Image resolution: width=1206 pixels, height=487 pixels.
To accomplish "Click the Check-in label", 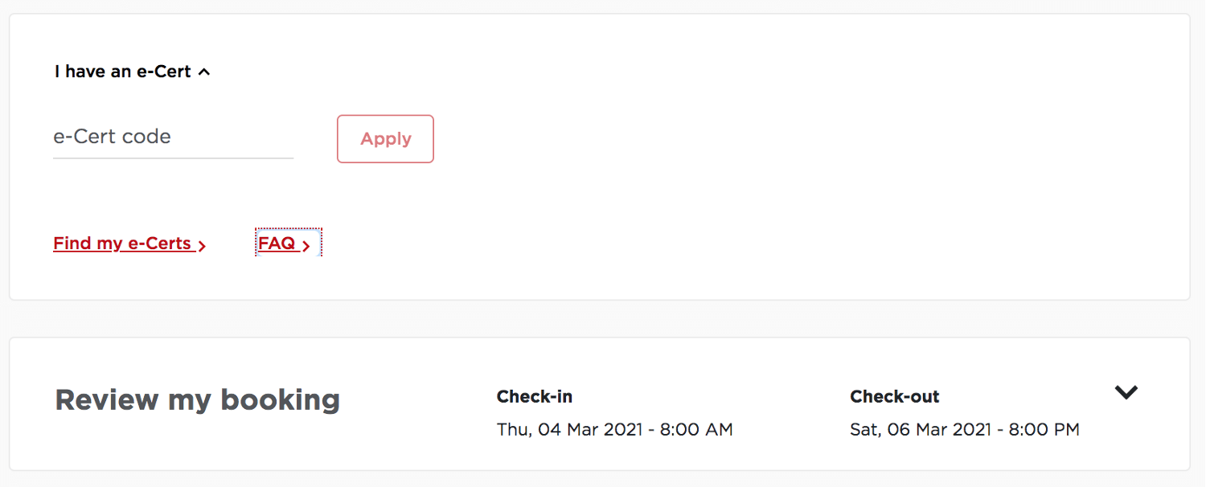I will pos(535,396).
